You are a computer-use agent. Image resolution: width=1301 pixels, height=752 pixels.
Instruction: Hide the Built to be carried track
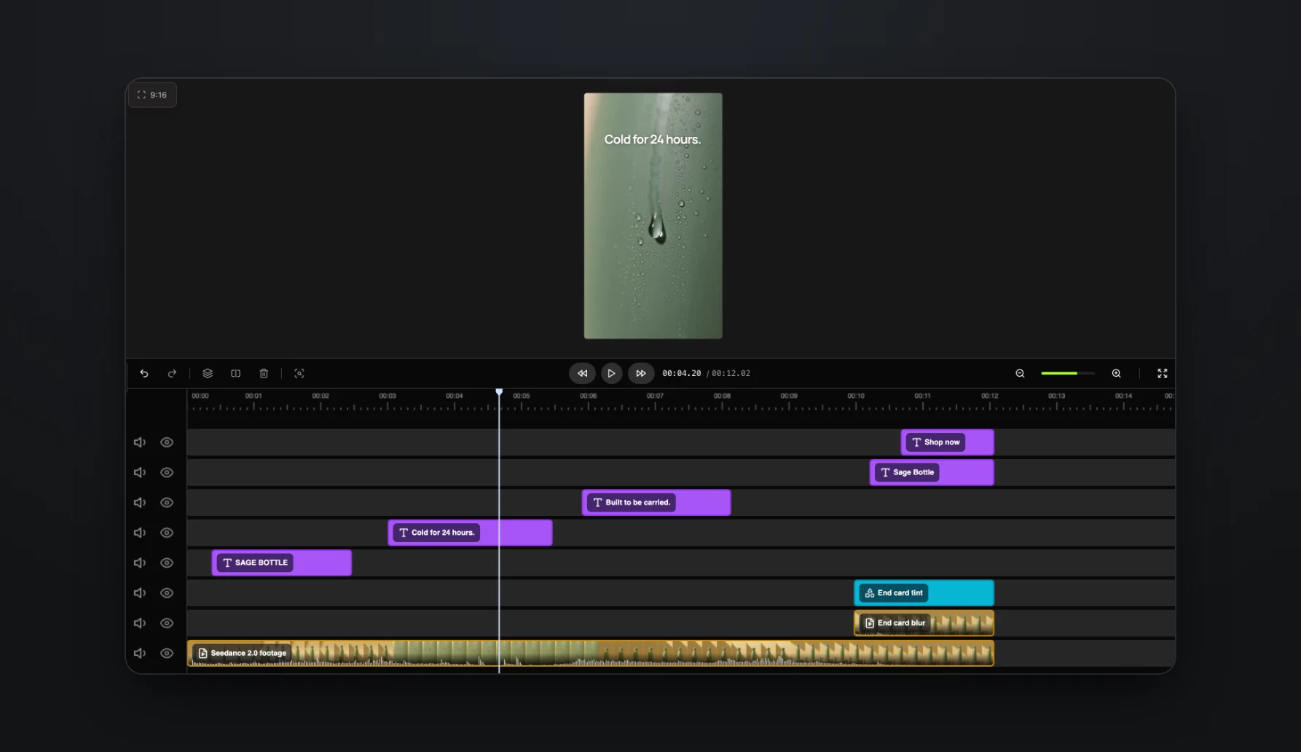tap(167, 503)
